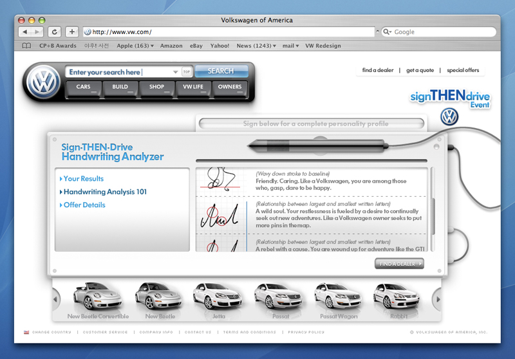Screen dimensions: 515x359
Task: Click the Privacy Policy footer link
Action: (x=306, y=332)
